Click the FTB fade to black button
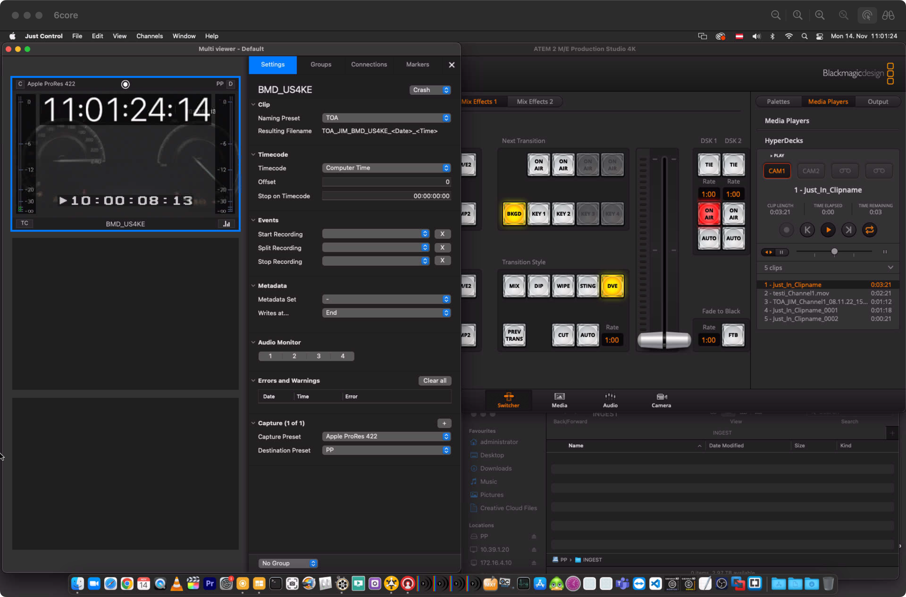This screenshot has height=597, width=906. (x=733, y=335)
